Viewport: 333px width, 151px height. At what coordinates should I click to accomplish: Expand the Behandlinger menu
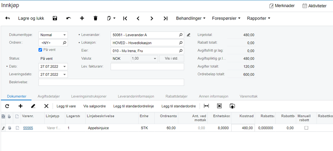point(191,18)
